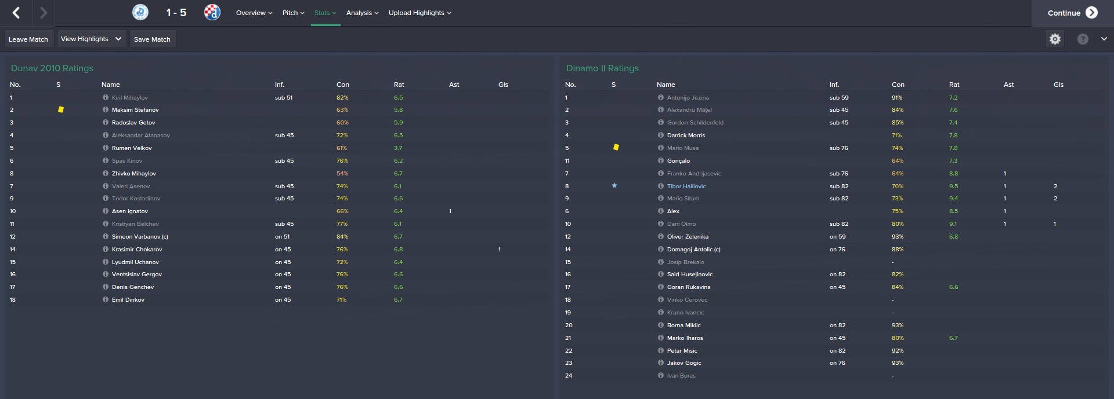Click Maksim Stefanov's yellow card icon
Viewport: 1114px width, 399px height.
click(x=61, y=109)
